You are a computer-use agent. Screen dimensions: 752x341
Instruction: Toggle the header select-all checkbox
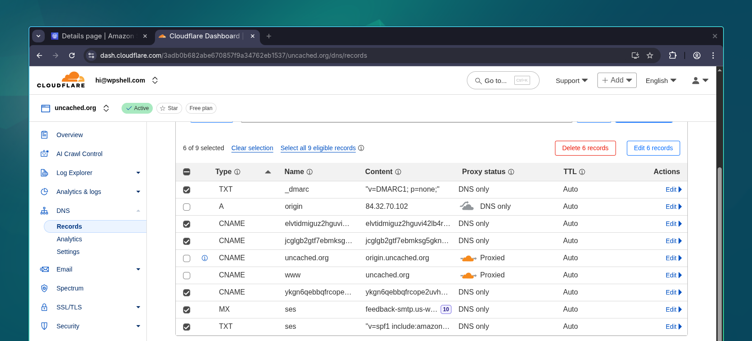[187, 172]
